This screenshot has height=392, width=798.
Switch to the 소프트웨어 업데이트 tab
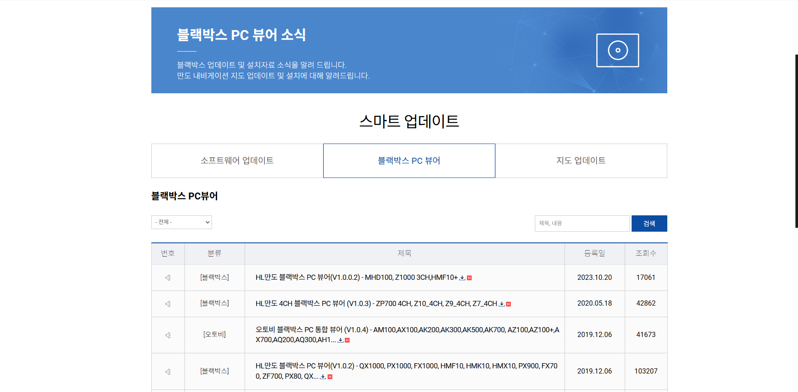click(x=237, y=160)
